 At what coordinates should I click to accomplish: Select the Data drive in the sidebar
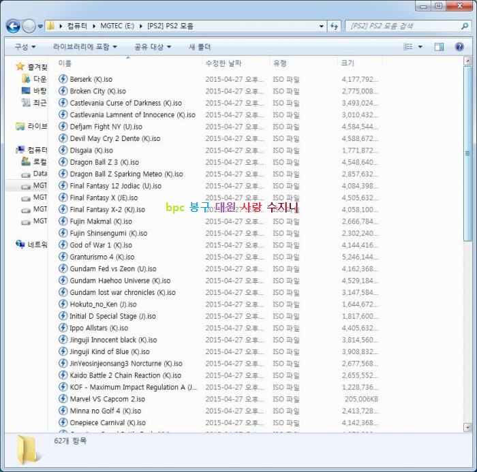pyautogui.click(x=34, y=174)
